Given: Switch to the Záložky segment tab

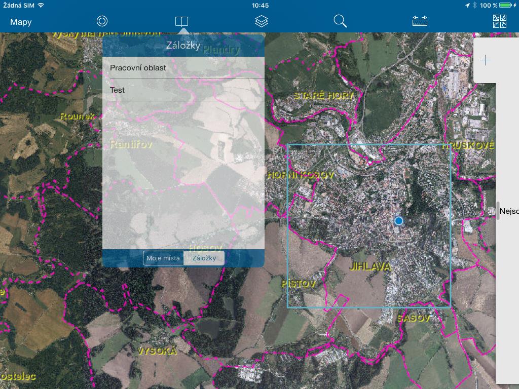Looking at the screenshot, I should [x=204, y=258].
